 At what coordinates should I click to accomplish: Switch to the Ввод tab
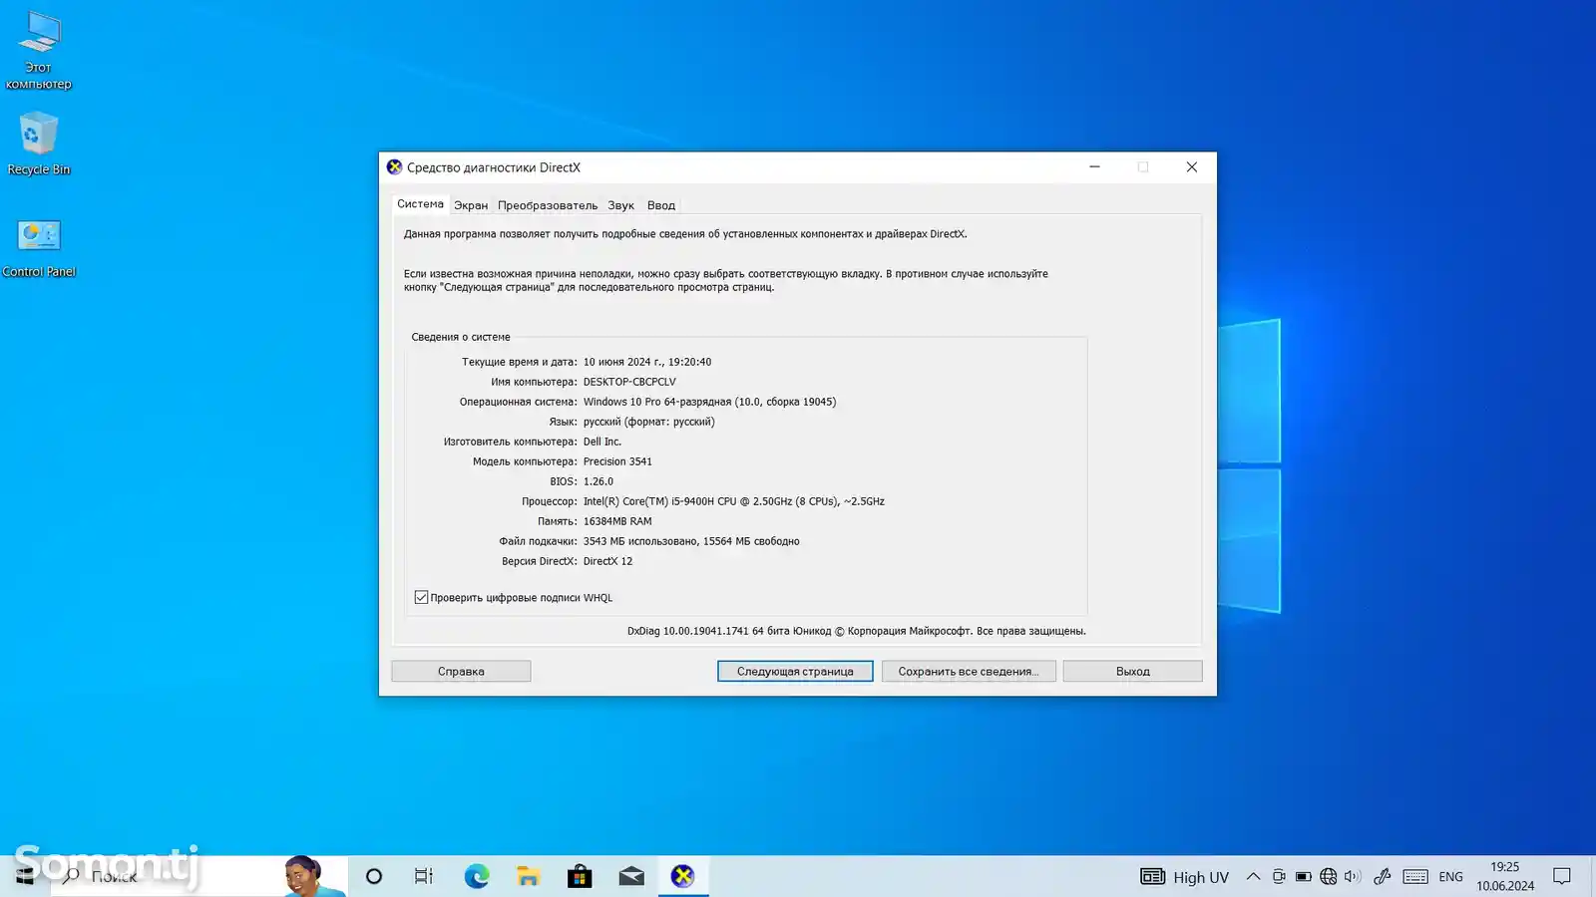coord(660,205)
